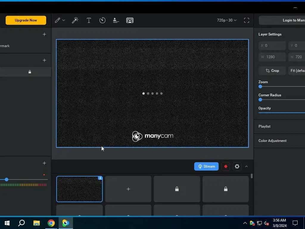Select the Text tool
Image resolution: width=305 pixels, height=229 pixels.
[89, 20]
